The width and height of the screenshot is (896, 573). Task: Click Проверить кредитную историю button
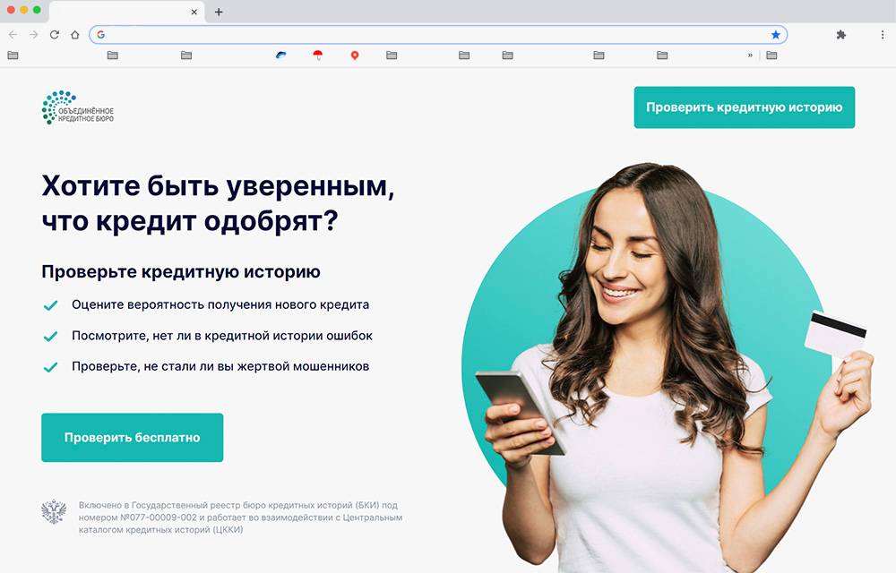(x=744, y=107)
